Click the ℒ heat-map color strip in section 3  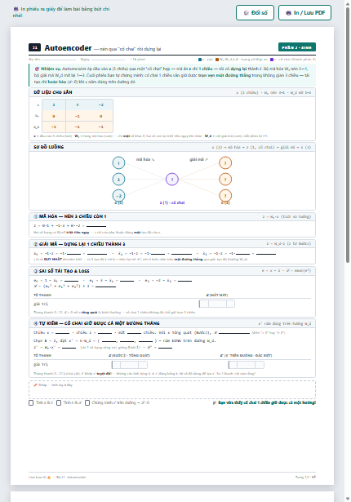[x=217, y=304]
